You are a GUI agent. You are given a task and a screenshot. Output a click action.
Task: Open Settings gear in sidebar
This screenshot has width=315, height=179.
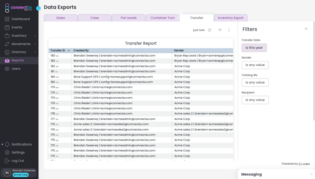7,153
